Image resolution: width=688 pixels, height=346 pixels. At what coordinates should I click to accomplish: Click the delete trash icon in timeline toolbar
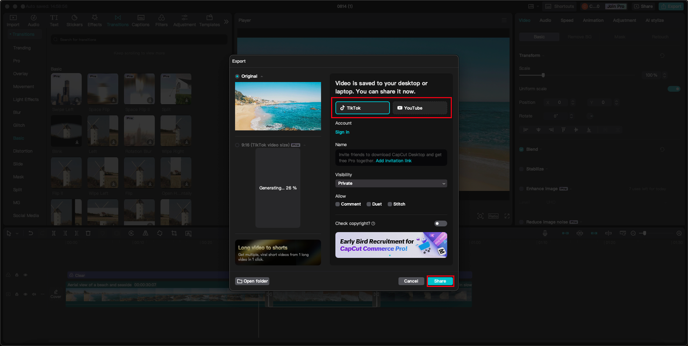coord(88,233)
